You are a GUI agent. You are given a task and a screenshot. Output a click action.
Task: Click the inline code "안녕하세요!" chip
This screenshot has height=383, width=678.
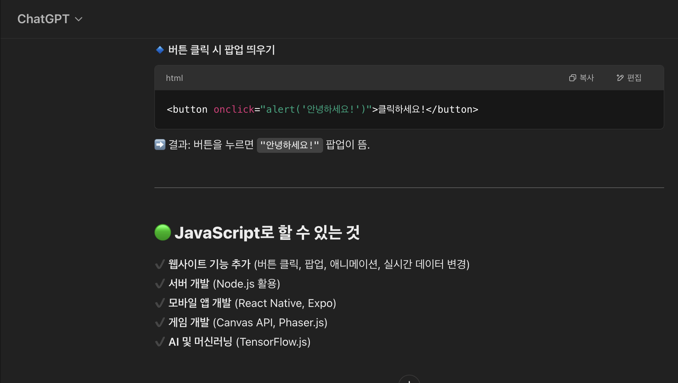289,145
